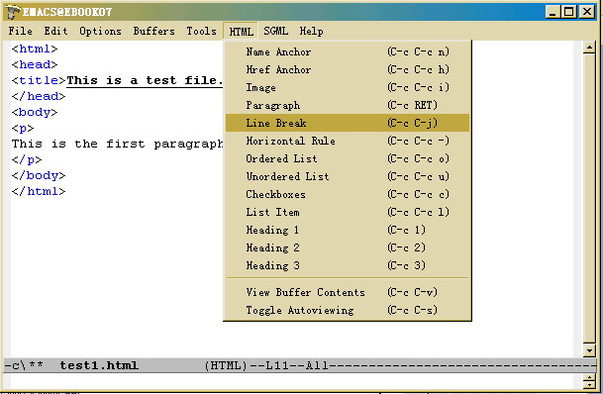
Task: Choose Unordered List menu entry
Action: point(348,176)
